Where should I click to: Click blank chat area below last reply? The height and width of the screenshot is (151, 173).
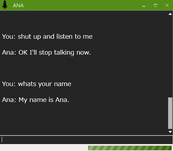(x=81, y=119)
